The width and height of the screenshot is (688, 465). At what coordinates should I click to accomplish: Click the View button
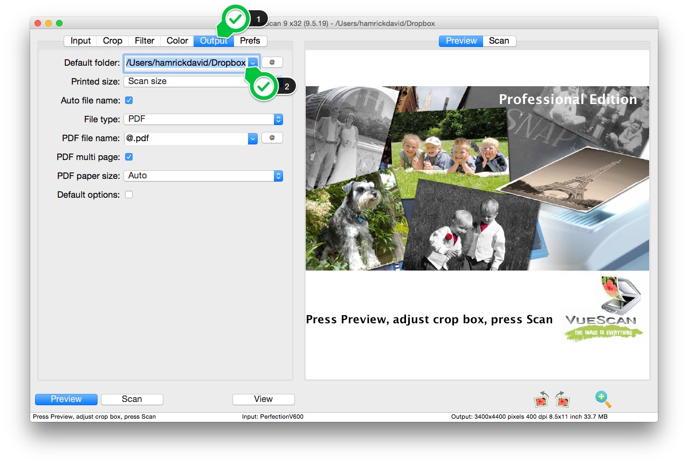[x=263, y=399]
